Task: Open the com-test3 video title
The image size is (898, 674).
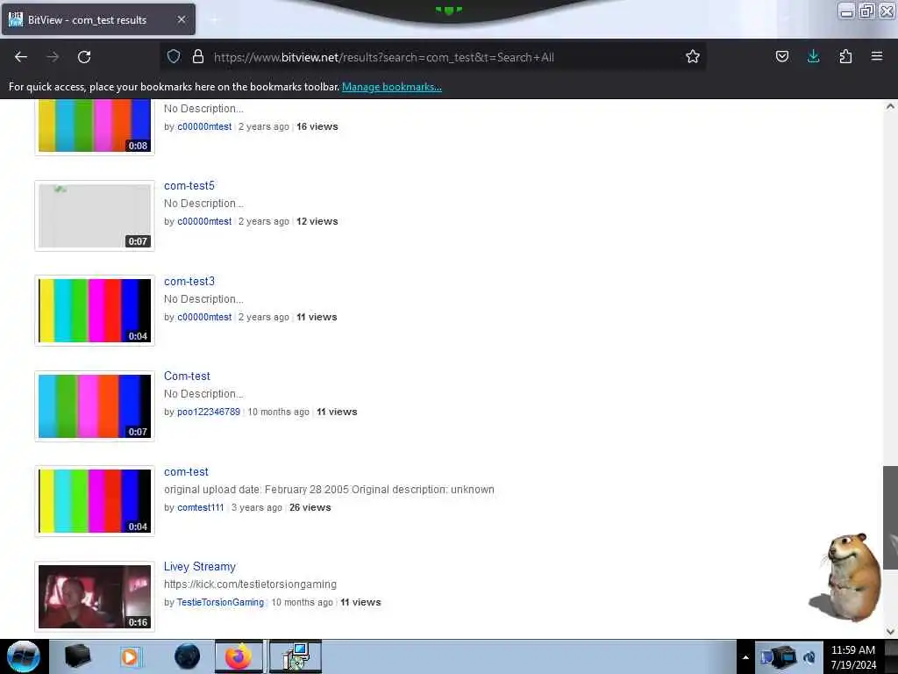Action: 189,282
